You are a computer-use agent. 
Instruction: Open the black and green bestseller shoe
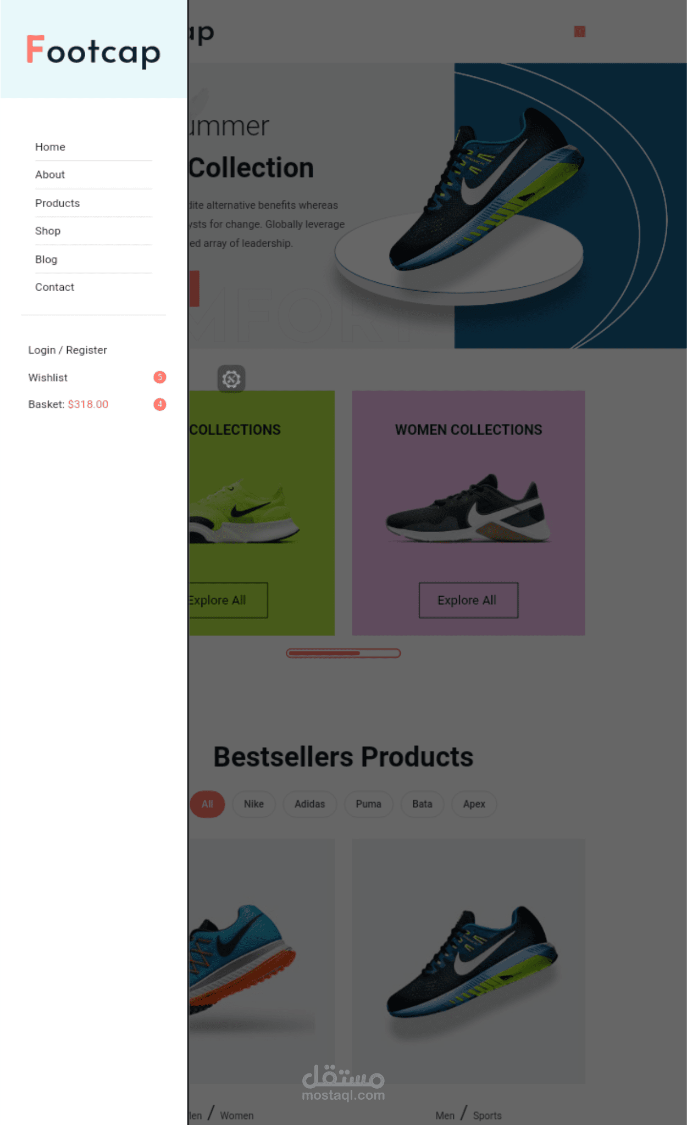tap(472, 962)
